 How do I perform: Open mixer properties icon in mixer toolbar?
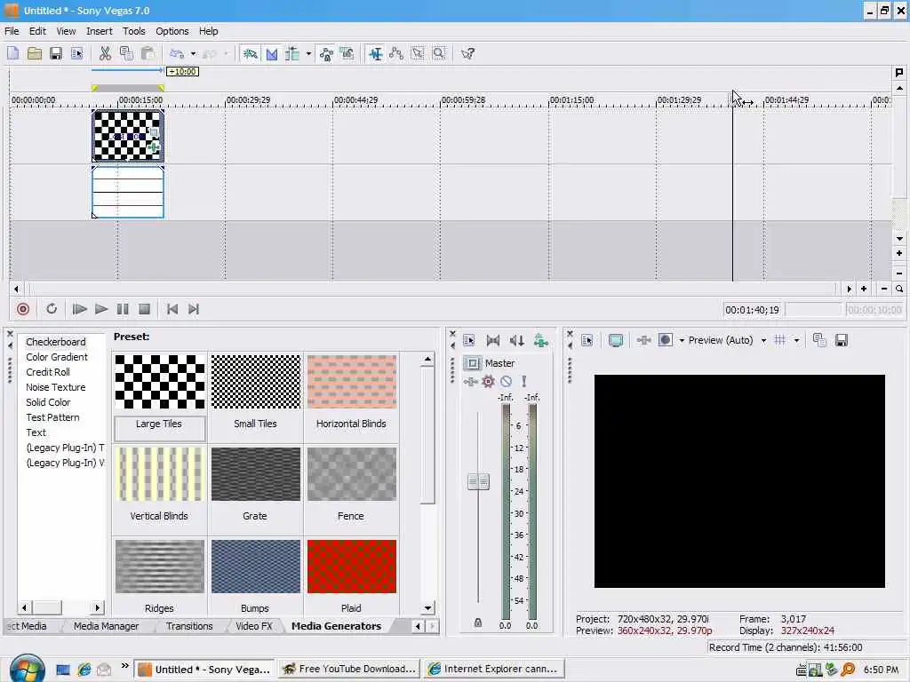click(x=469, y=340)
